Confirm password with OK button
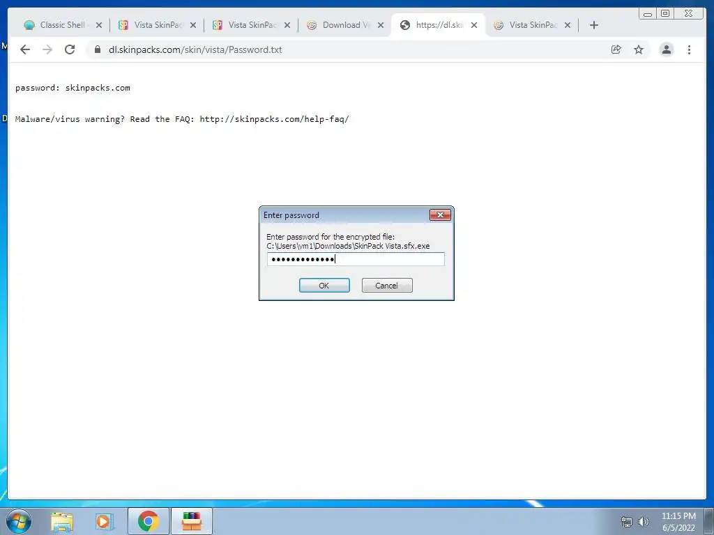714x535 pixels. pyautogui.click(x=324, y=285)
